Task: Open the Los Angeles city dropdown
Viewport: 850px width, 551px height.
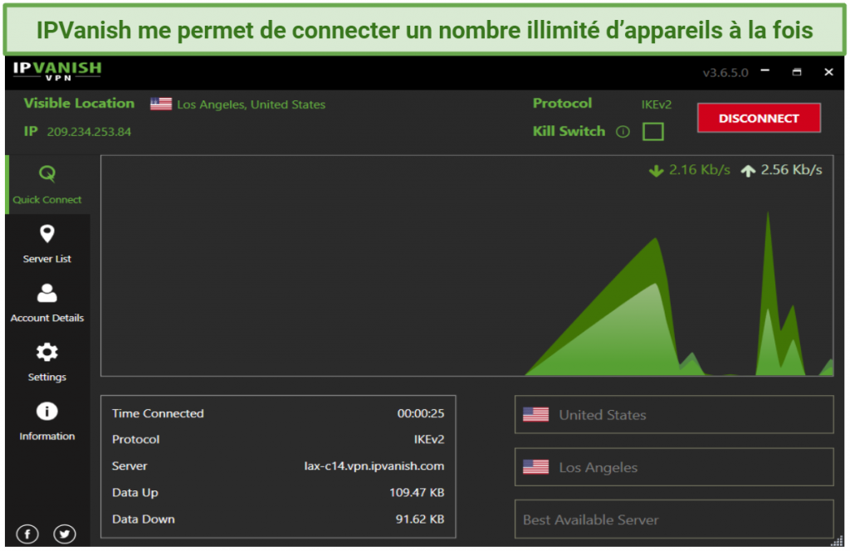Action: [x=673, y=467]
